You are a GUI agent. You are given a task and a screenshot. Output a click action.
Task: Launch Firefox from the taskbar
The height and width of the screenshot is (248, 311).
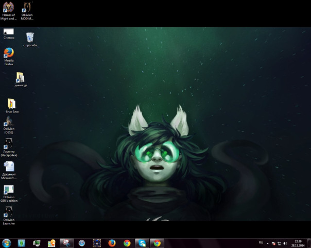tap(112, 243)
